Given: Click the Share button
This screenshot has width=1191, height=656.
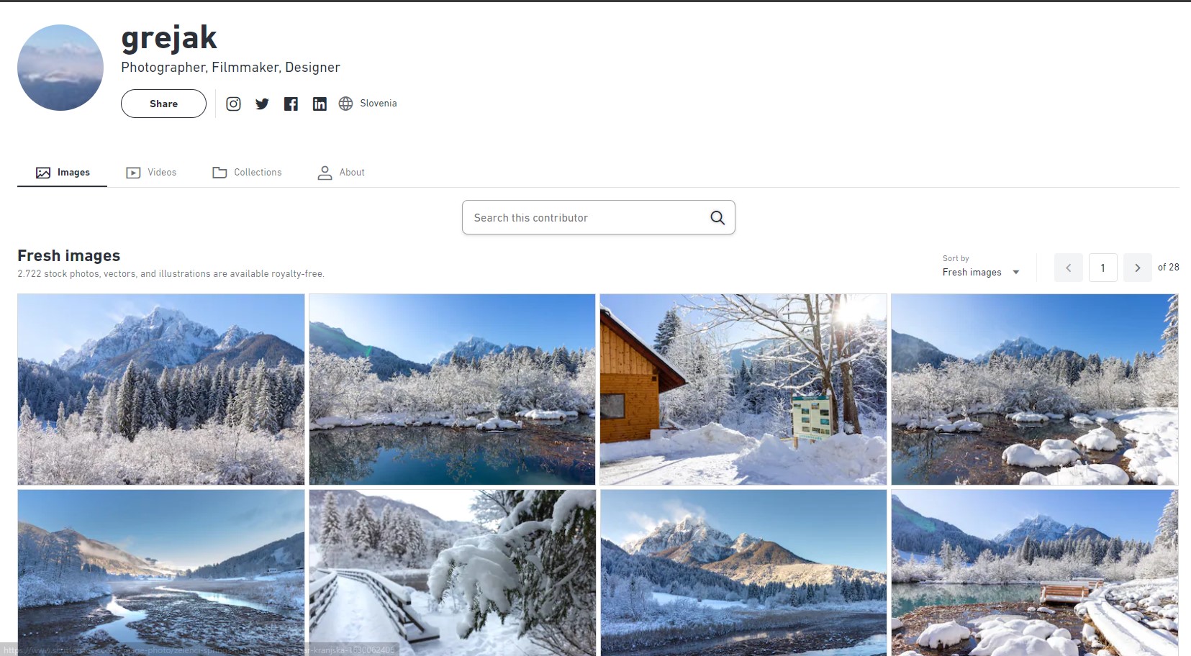Looking at the screenshot, I should point(163,103).
